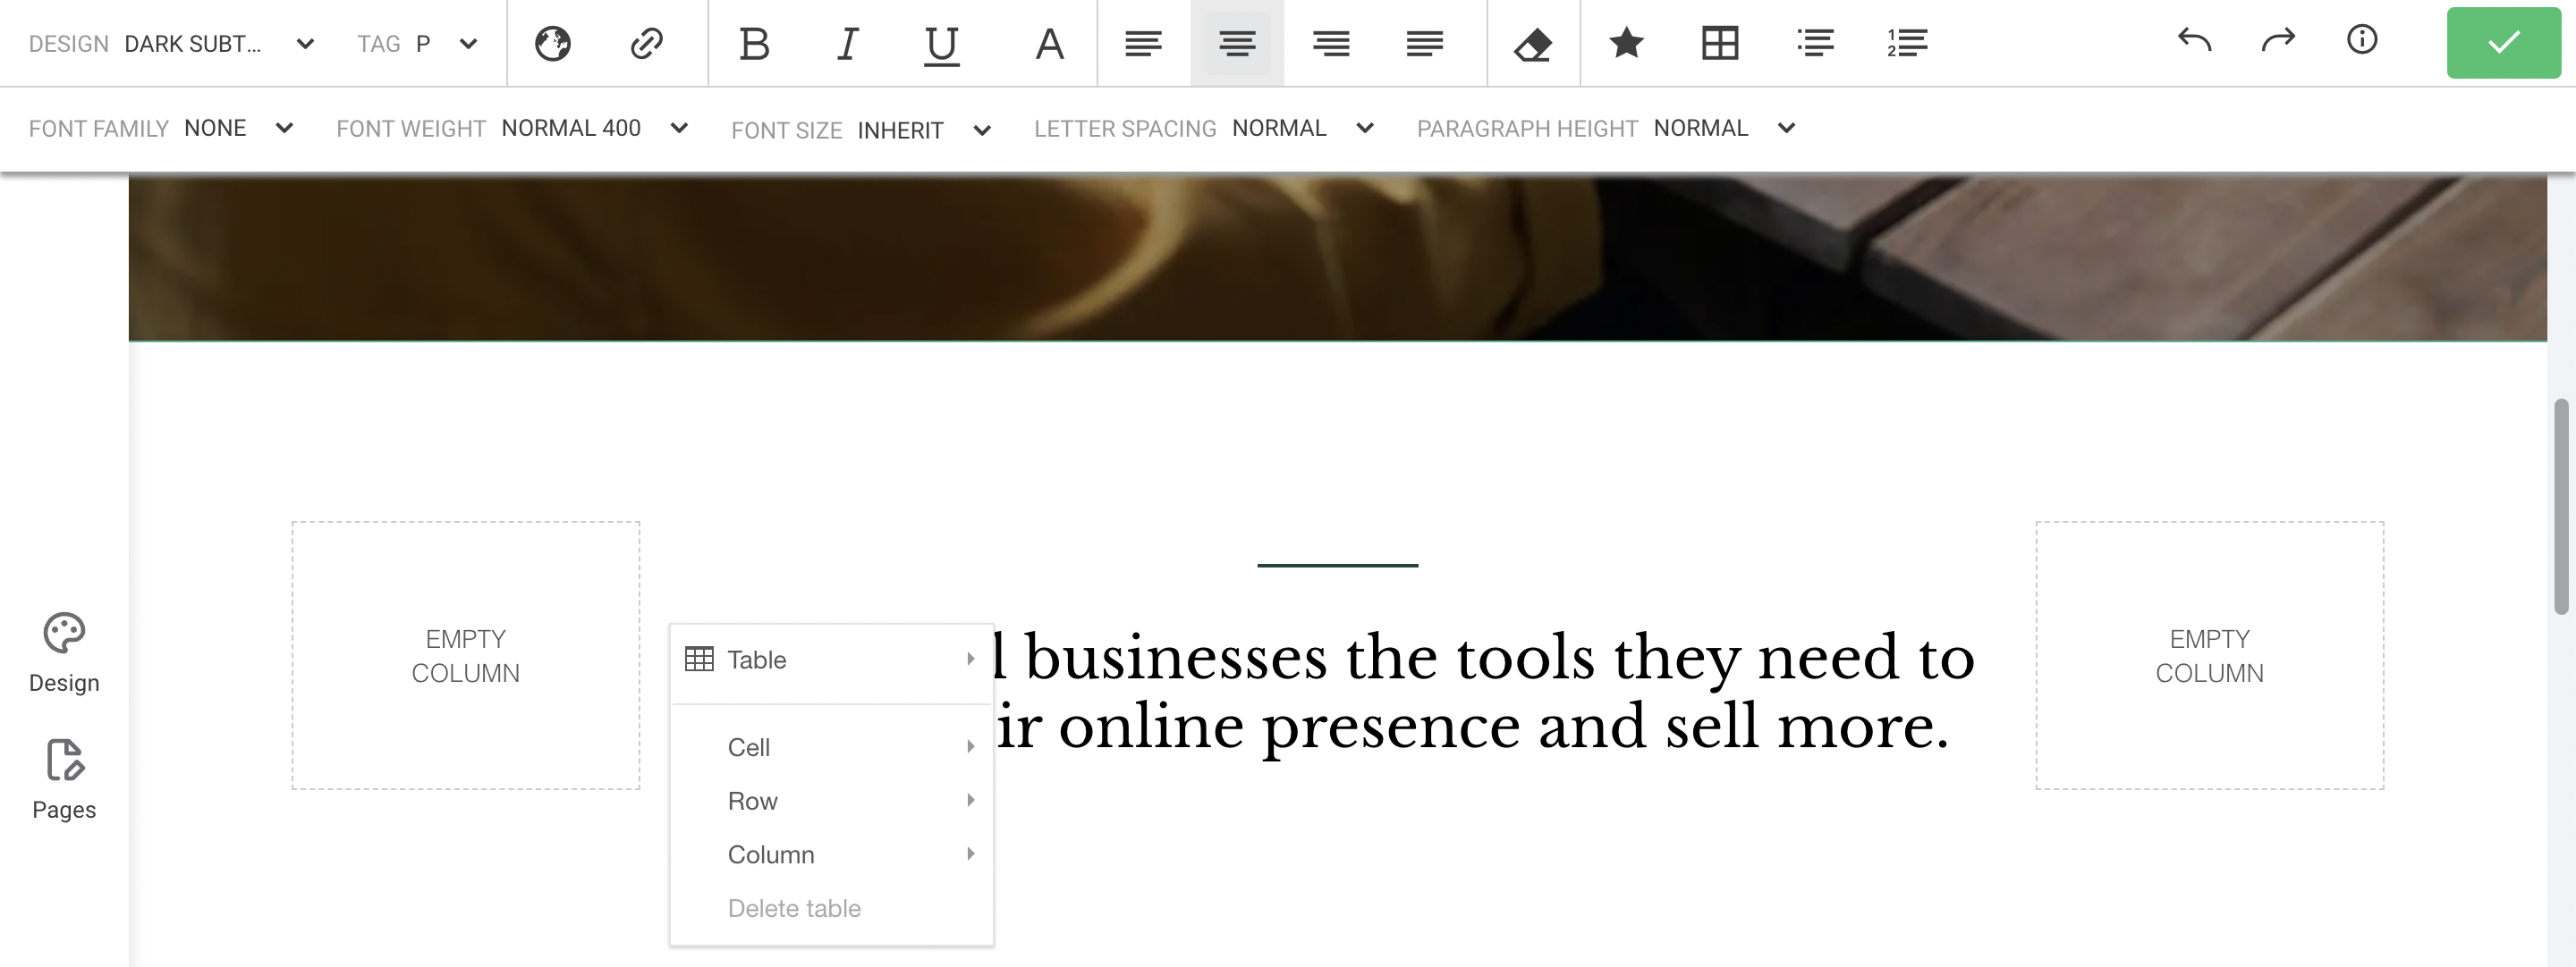This screenshot has width=2576, height=967.
Task: Open text color A tool
Action: 1049,43
